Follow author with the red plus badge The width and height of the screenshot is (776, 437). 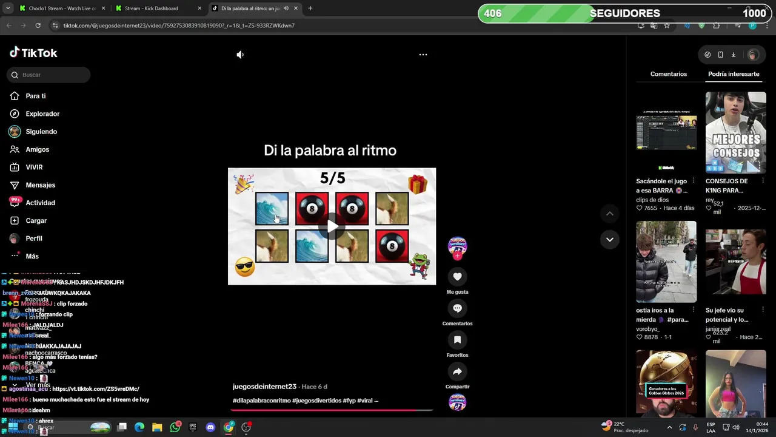point(457,256)
